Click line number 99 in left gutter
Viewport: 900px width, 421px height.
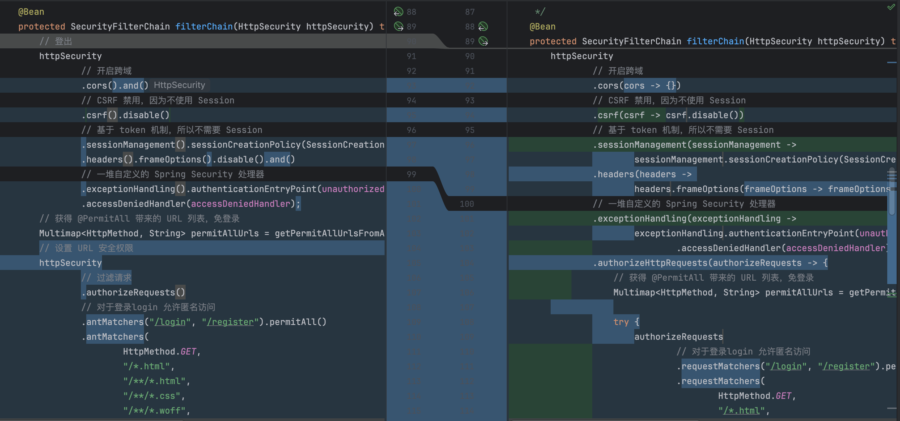coord(411,174)
